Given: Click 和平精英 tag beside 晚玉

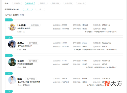Looking at the screenshot, I should (31, 79).
